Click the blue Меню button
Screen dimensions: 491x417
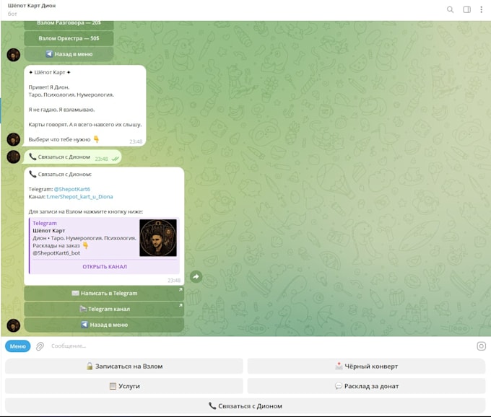pos(18,346)
